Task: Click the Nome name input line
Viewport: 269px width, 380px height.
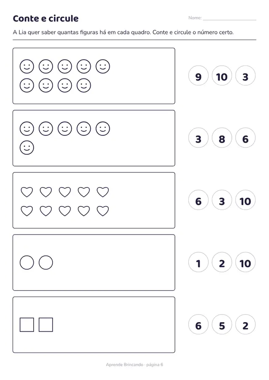Action: [x=229, y=18]
